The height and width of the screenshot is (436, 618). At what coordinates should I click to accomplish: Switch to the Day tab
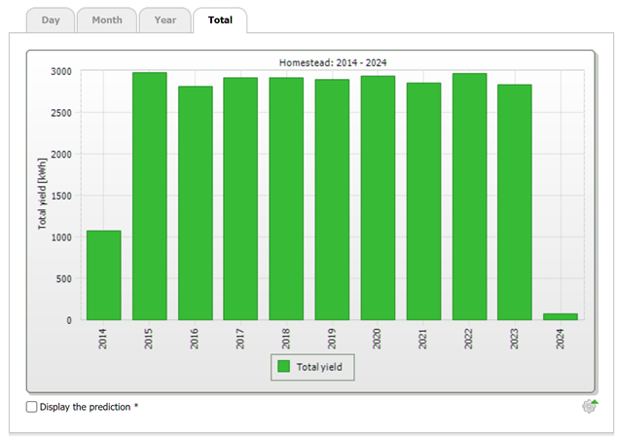click(51, 19)
